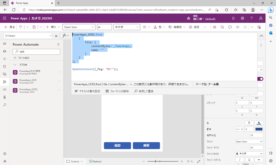This screenshot has width=276, height=165.
Task: Click the strikethrough font style button
Action: point(259,159)
